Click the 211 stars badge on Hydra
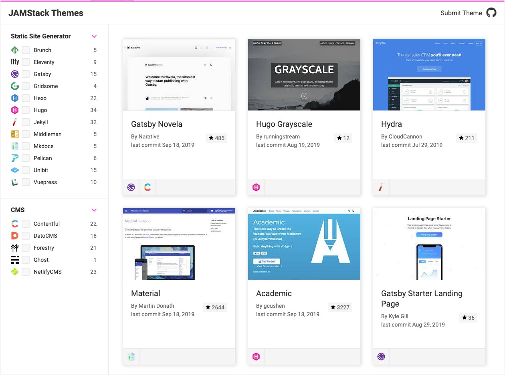This screenshot has height=375, width=505. coord(467,138)
